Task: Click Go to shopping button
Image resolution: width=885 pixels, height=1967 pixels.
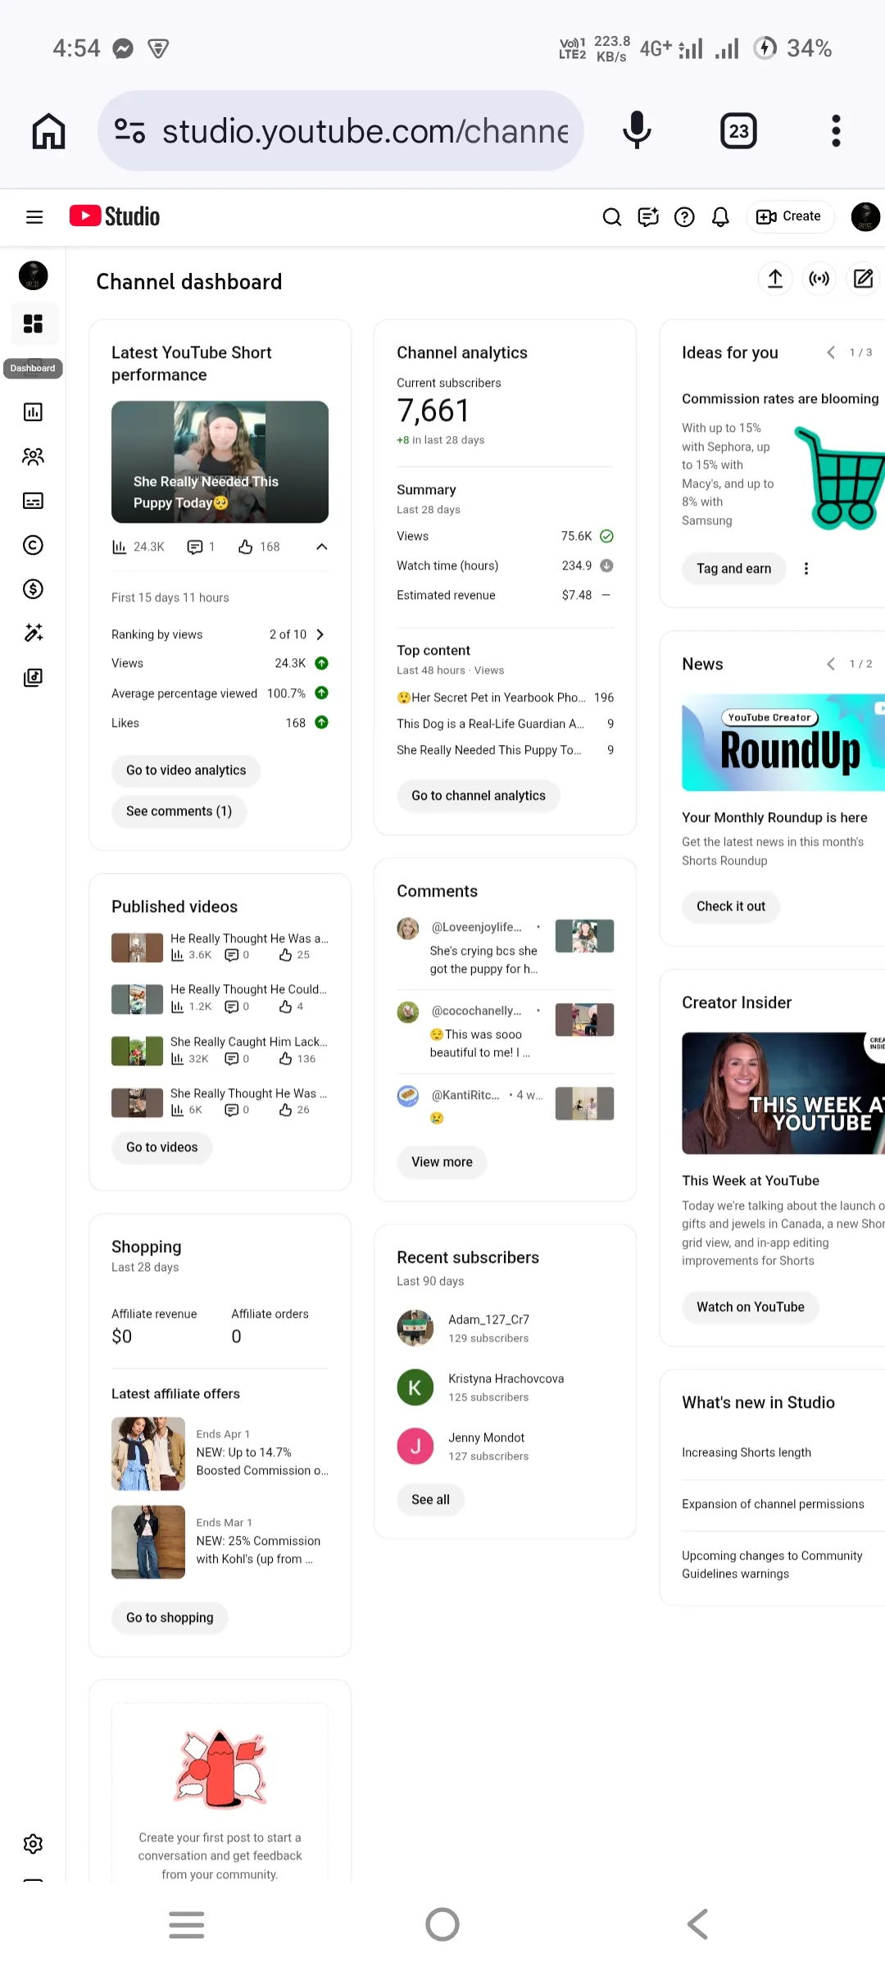Action: point(170,1618)
